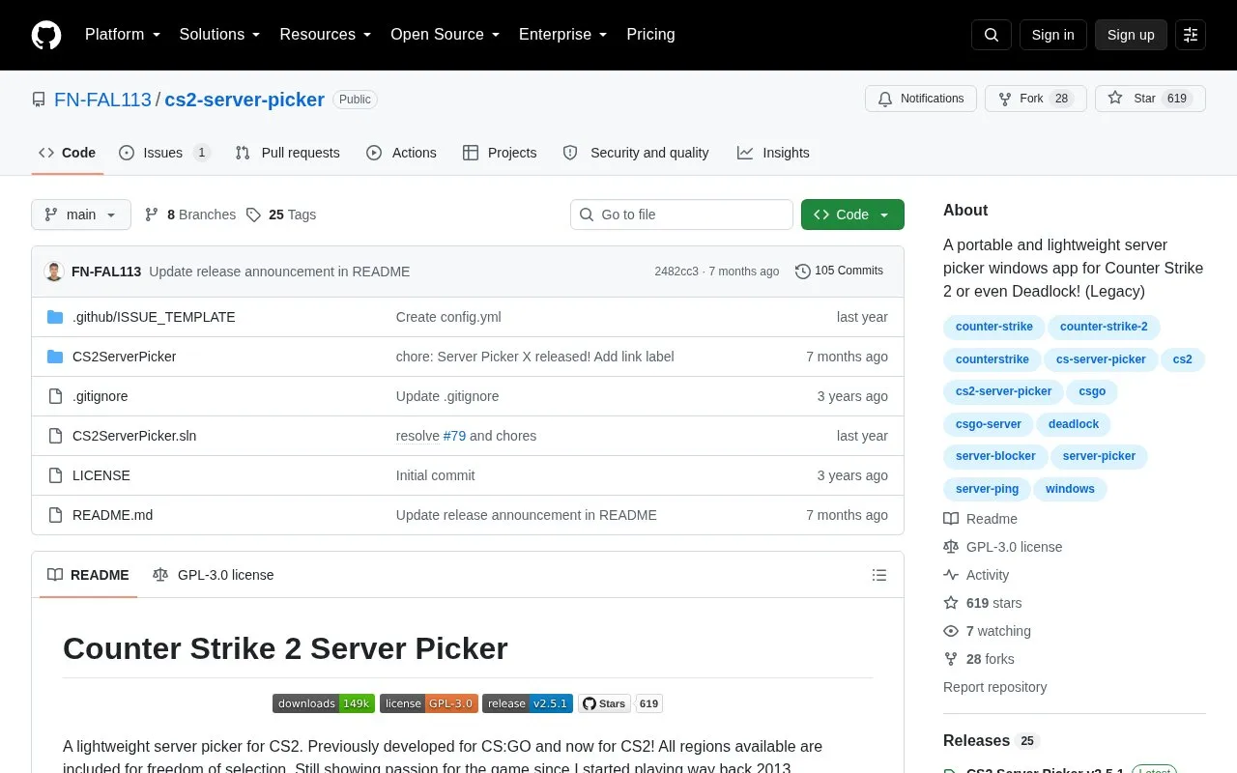Open the Actions tab
Image resolution: width=1237 pixels, height=773 pixels.
[x=402, y=153]
